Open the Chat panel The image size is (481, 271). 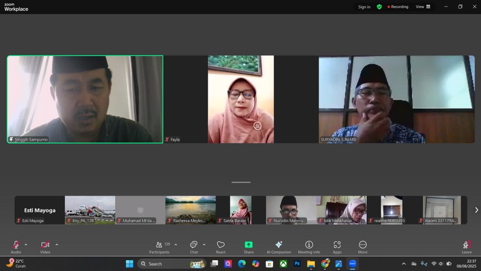(194, 247)
